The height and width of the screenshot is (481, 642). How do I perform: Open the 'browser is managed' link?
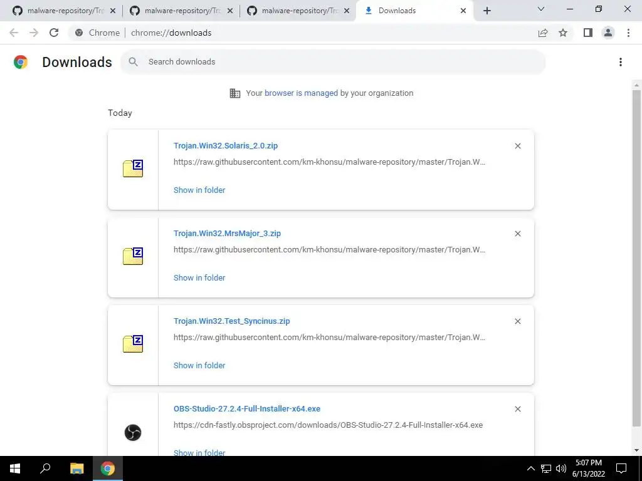click(x=302, y=93)
